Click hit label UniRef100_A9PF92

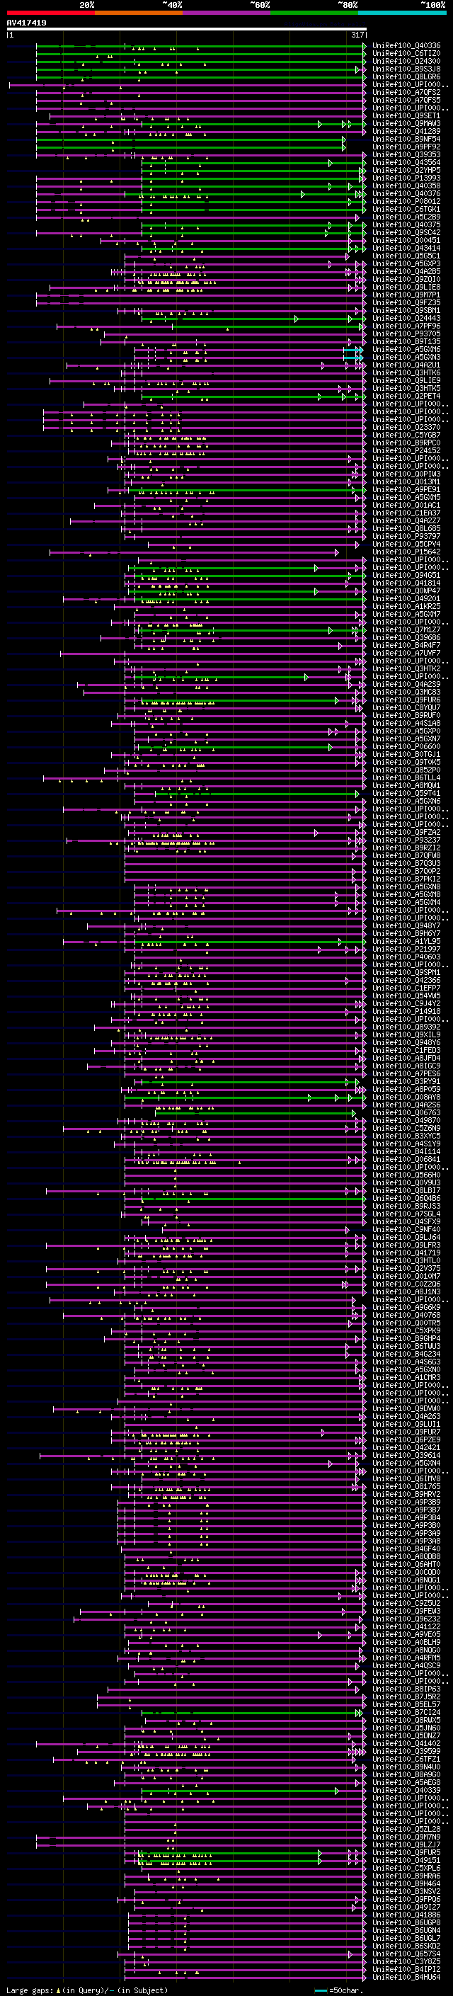[406, 147]
